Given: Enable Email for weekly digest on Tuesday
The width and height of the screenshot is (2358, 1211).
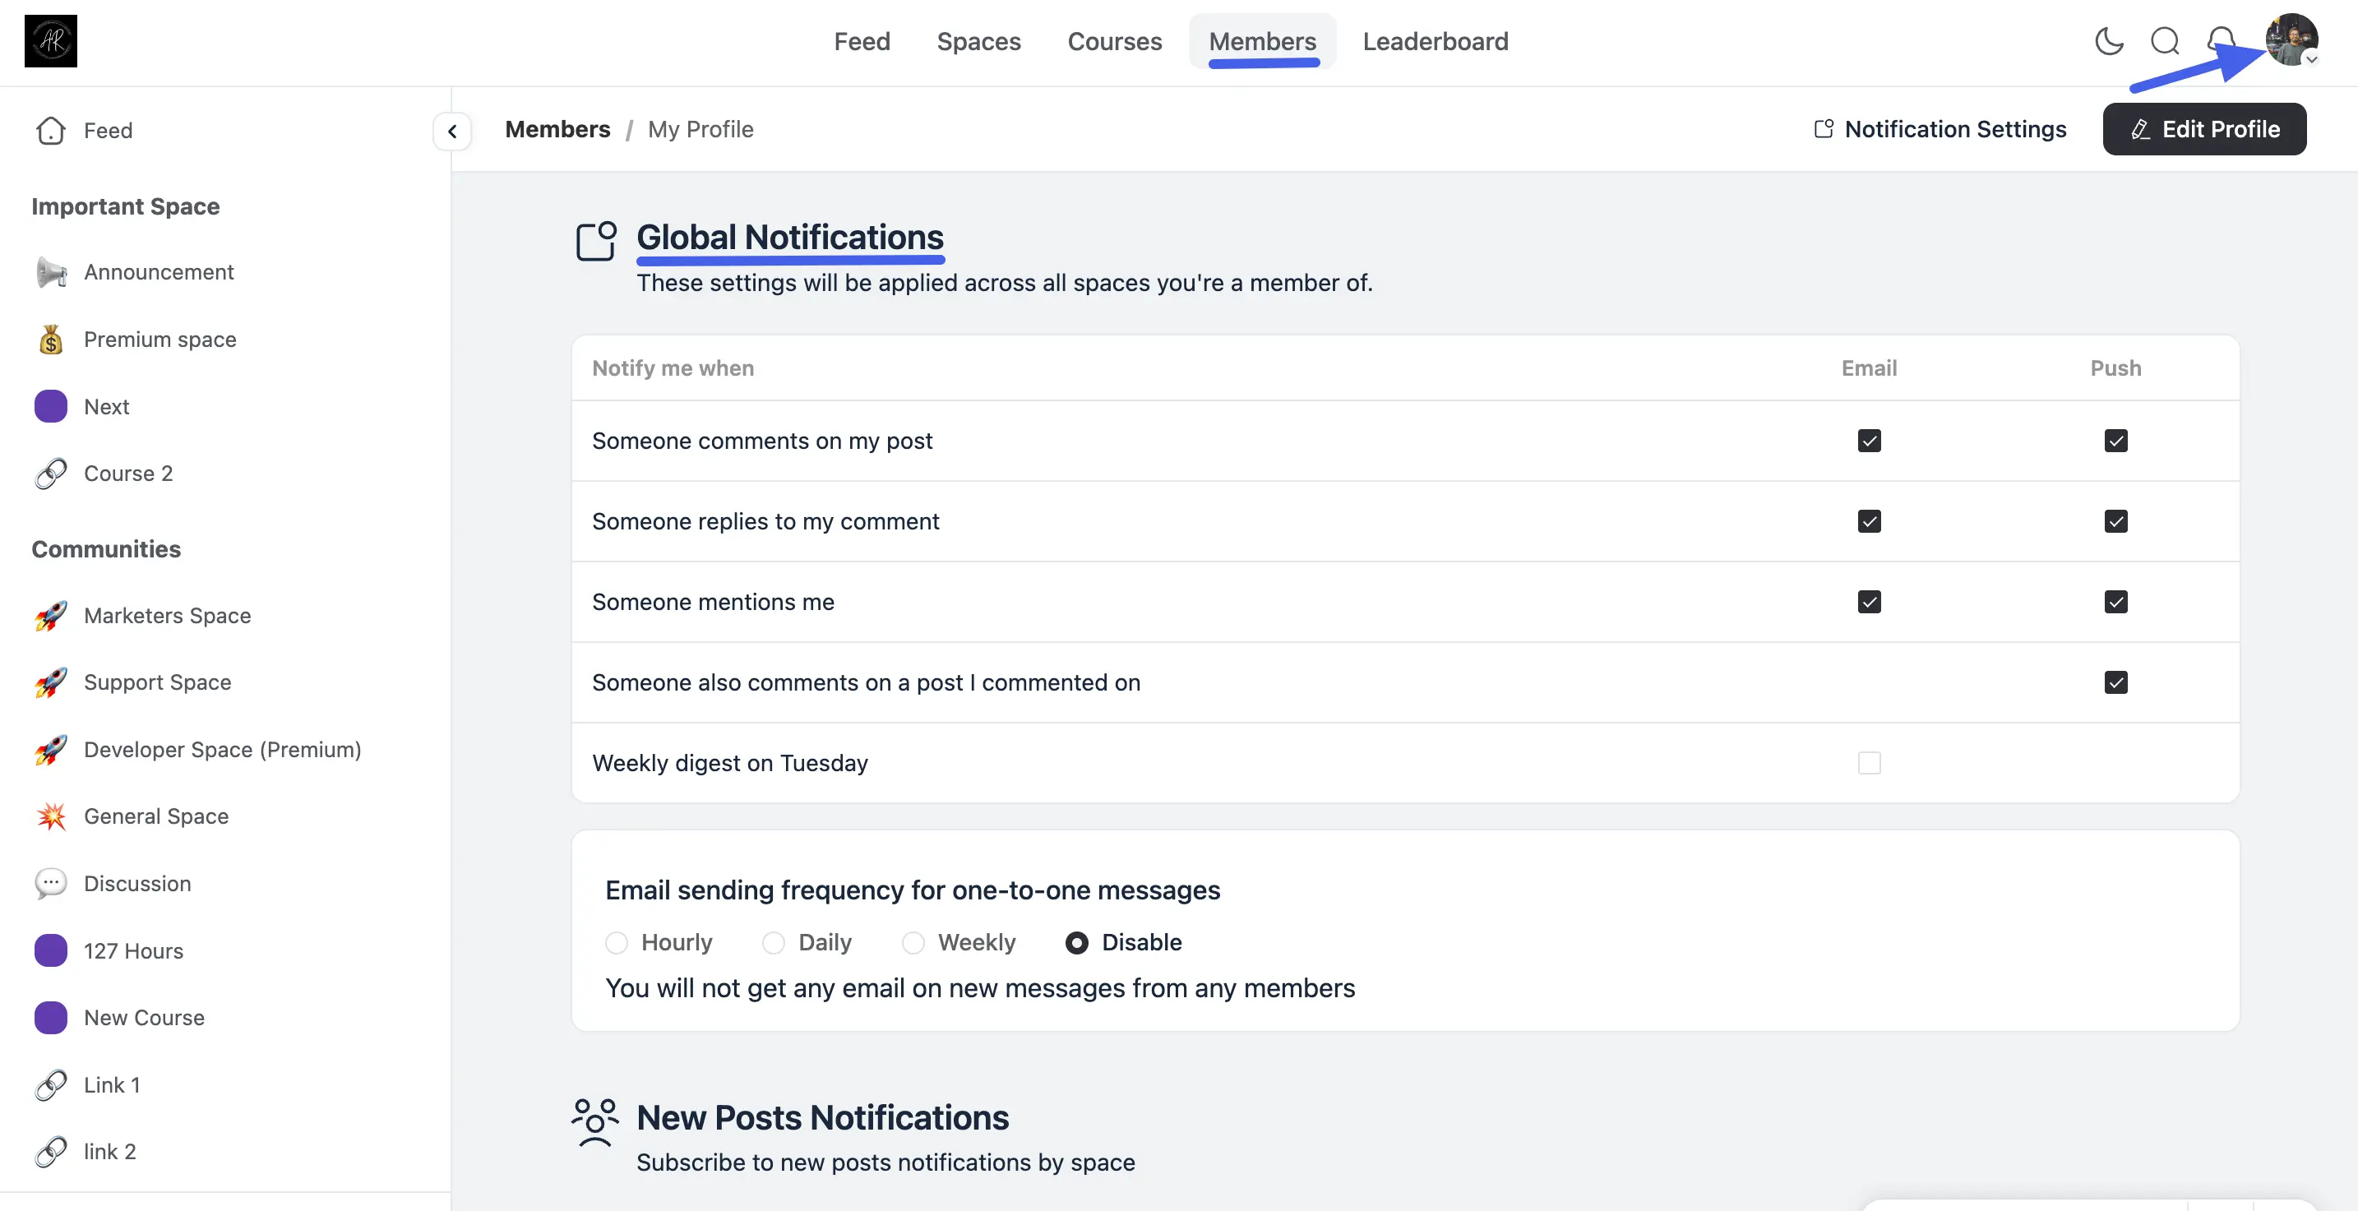Looking at the screenshot, I should [1869, 762].
